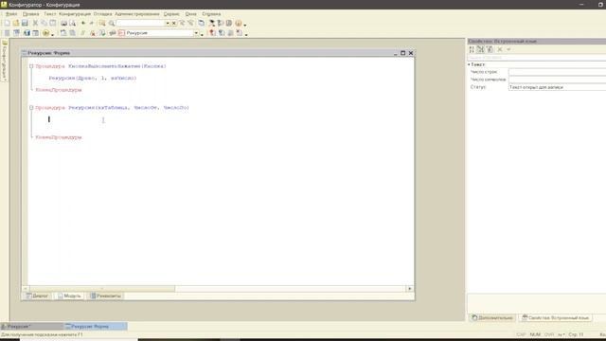This screenshot has height=341, width=606.
Task: Click Статус field with Текст открыт для записи
Action: click(557, 87)
